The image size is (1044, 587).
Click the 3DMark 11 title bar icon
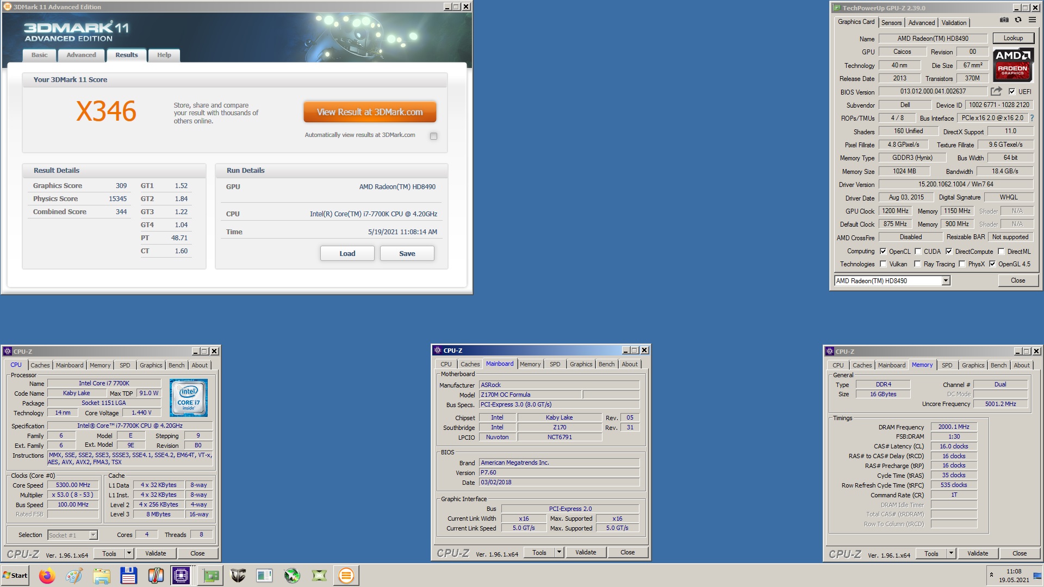coord(7,7)
